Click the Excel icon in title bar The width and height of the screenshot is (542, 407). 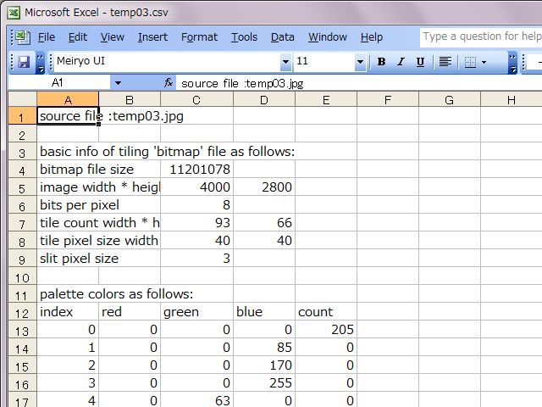[x=14, y=13]
